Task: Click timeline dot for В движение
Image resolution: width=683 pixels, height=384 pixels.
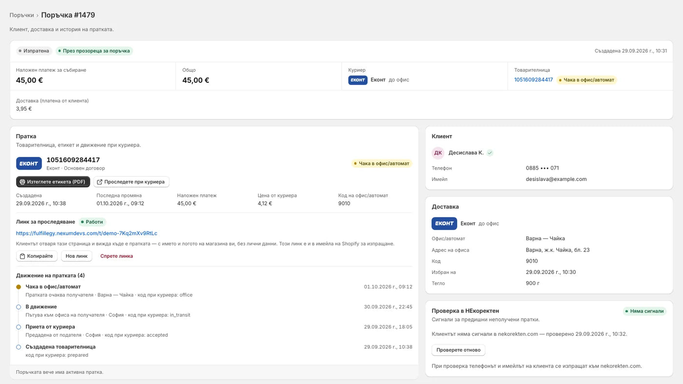Action: (19, 307)
